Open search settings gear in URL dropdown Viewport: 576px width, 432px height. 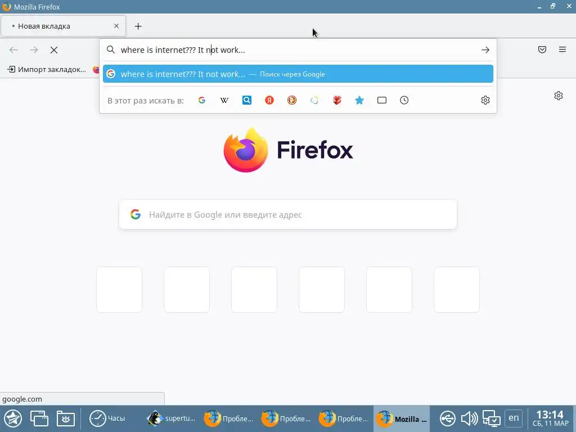485,100
